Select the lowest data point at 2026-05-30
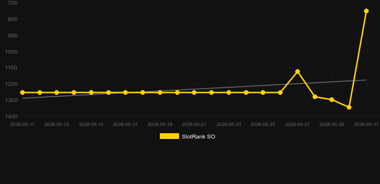Viewport: 380px width, 184px height. pos(349,107)
